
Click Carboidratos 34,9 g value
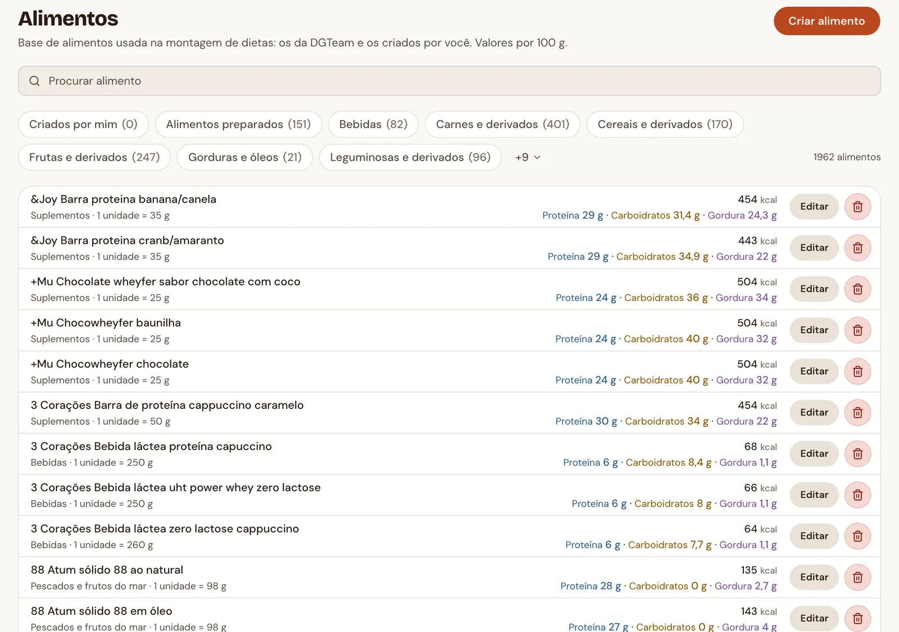tap(662, 257)
